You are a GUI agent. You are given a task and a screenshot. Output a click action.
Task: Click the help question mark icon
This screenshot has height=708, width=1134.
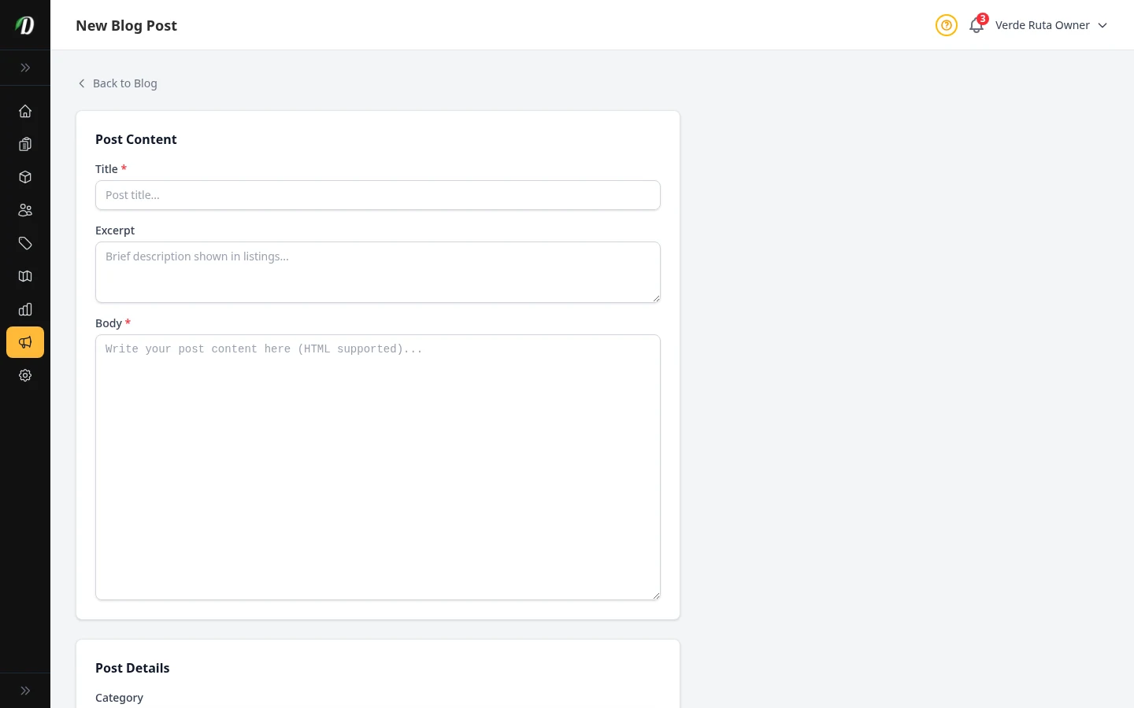pos(947,25)
